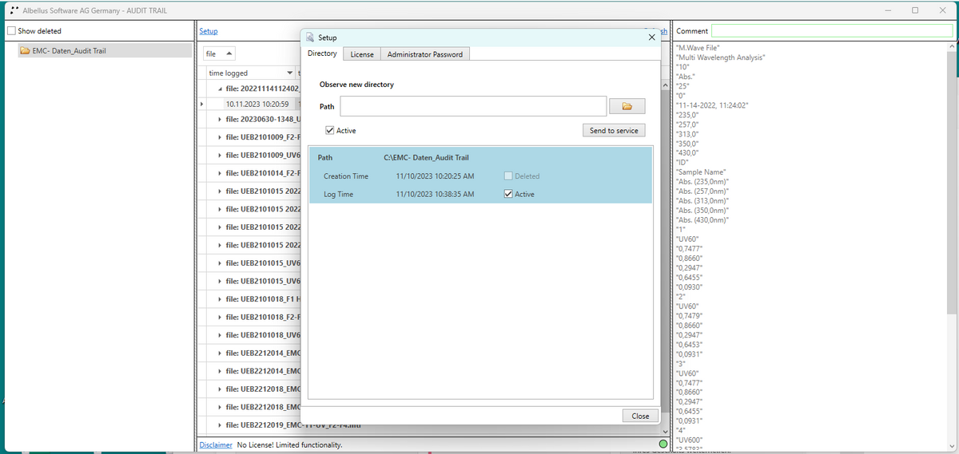This screenshot has width=959, height=454.
Task: Toggle the Show deleted checkbox
Action: pyautogui.click(x=11, y=31)
